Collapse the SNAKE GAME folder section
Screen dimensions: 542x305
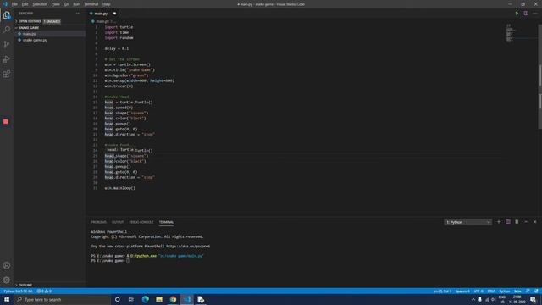28,28
